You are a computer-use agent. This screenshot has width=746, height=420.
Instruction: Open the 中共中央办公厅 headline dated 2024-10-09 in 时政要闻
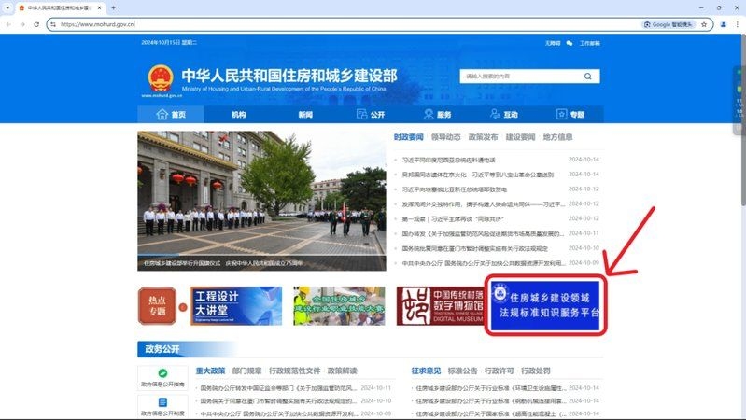click(x=484, y=263)
